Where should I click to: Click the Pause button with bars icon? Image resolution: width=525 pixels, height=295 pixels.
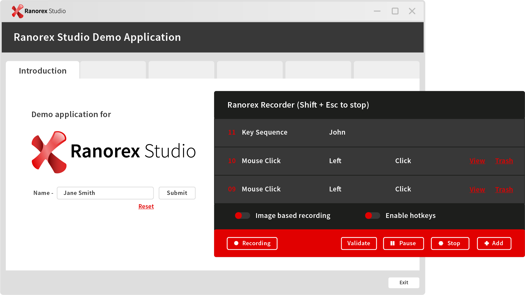tap(403, 243)
